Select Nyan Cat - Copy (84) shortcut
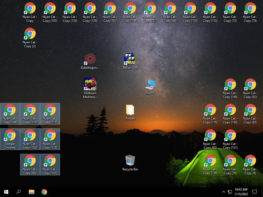 [x=170, y=13]
